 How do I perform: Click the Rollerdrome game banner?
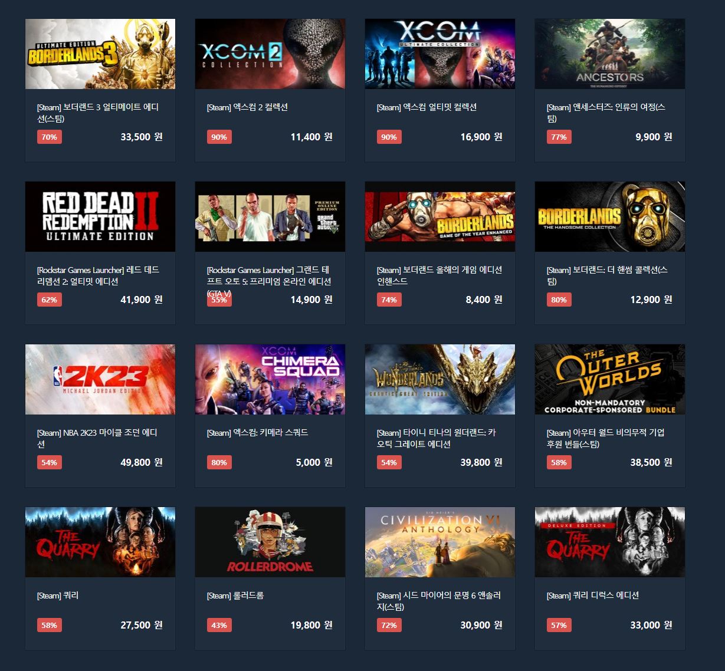[270, 542]
